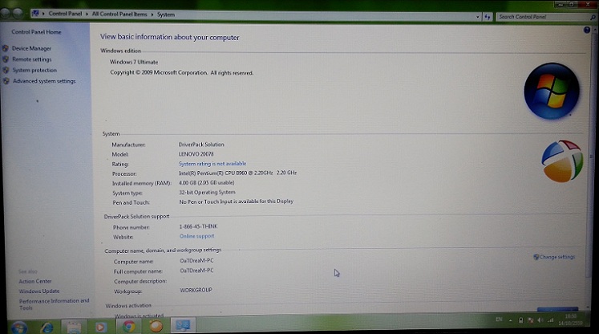This screenshot has width=599, height=334.
Task: Open Device Manager from the sidebar
Action: tap(31, 49)
